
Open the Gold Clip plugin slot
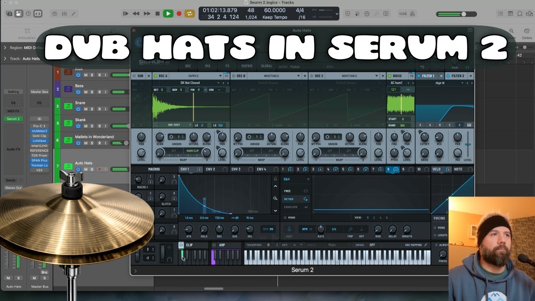tap(39, 136)
